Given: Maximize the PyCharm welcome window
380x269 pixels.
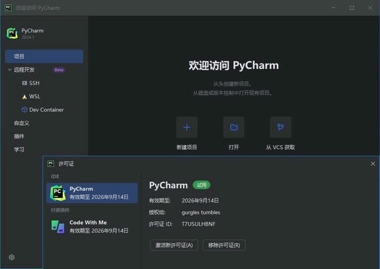Looking at the screenshot, I should [351, 8].
